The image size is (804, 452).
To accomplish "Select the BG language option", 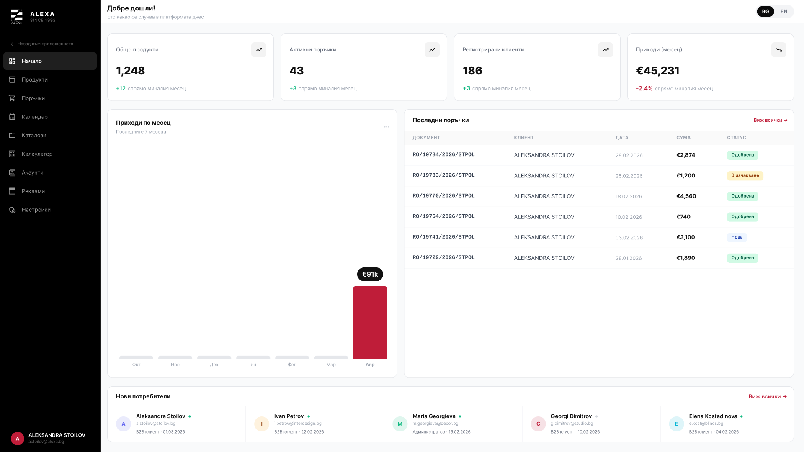I will (x=765, y=11).
